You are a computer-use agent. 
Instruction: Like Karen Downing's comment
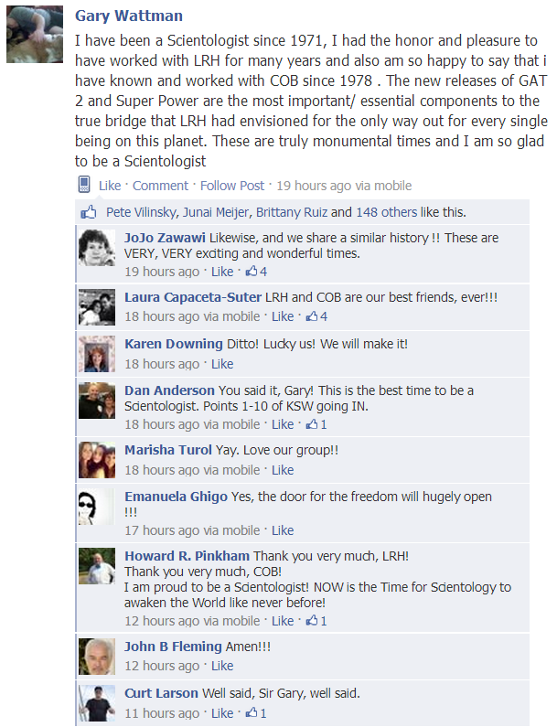(x=222, y=364)
